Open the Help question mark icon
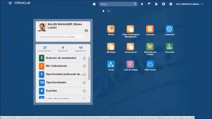Viewport: 212px width, 119px height. 171,4
